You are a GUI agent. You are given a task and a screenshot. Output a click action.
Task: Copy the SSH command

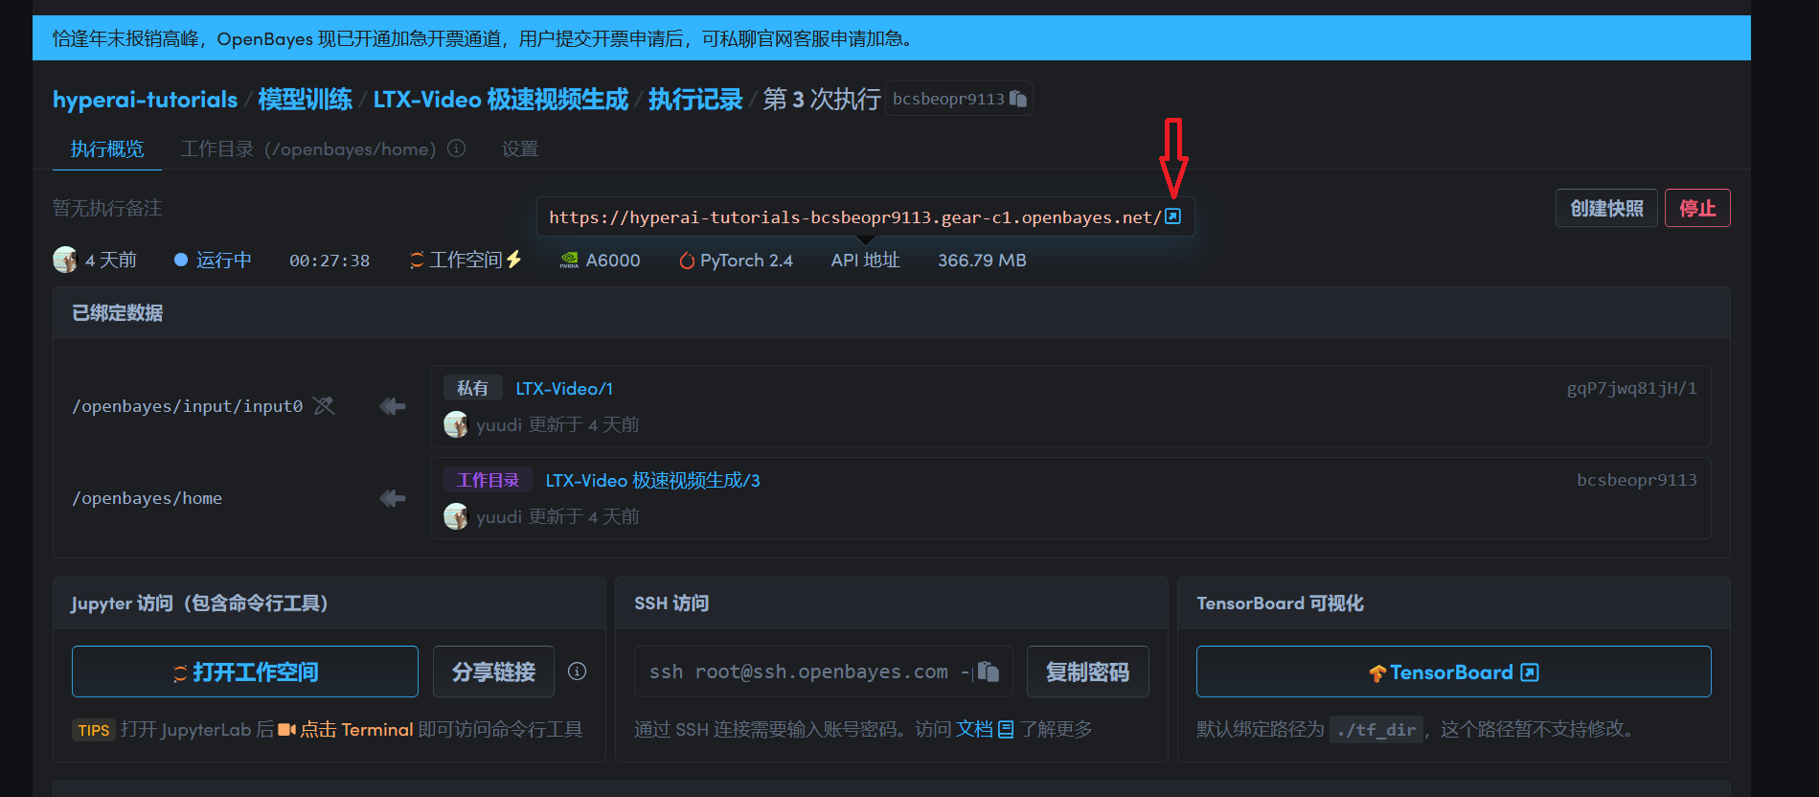coord(989,672)
